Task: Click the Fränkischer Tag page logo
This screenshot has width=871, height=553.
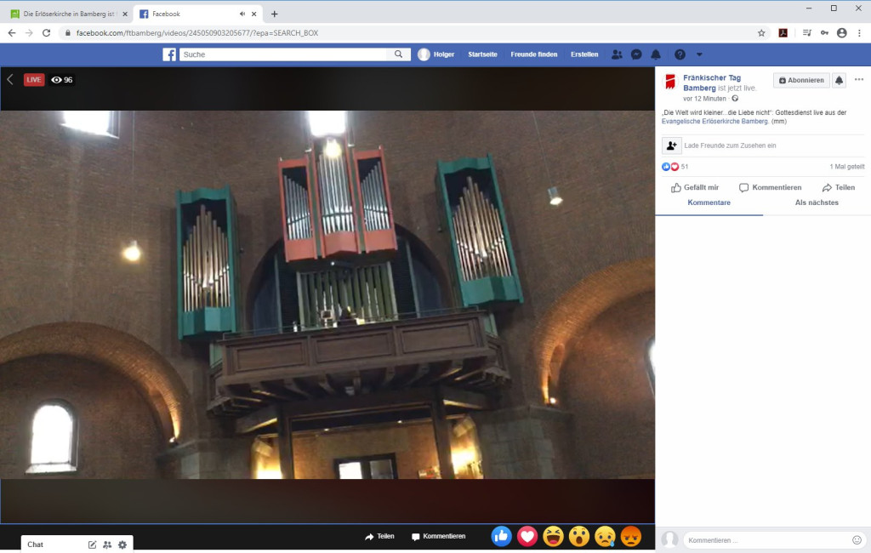Action: 670,82
